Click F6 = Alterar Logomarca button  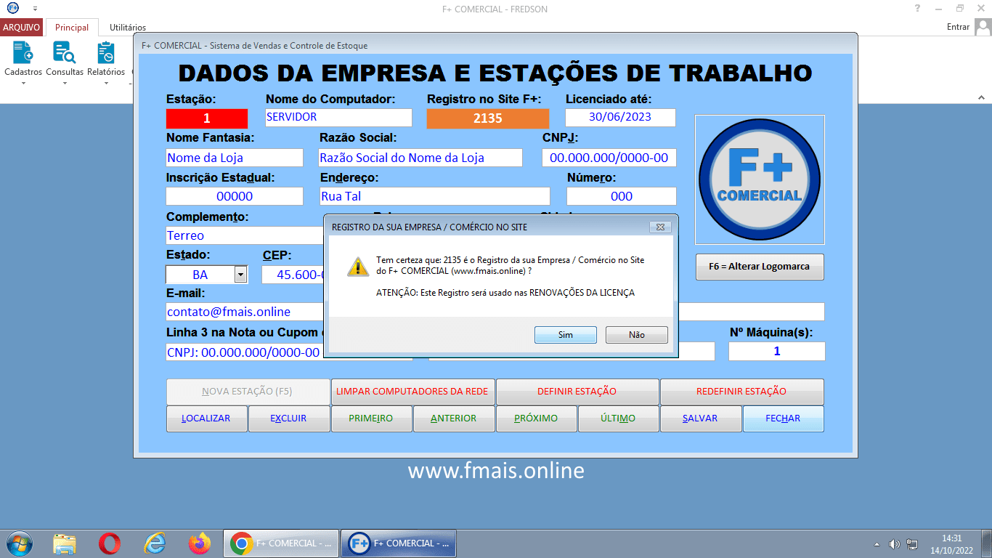tap(760, 267)
